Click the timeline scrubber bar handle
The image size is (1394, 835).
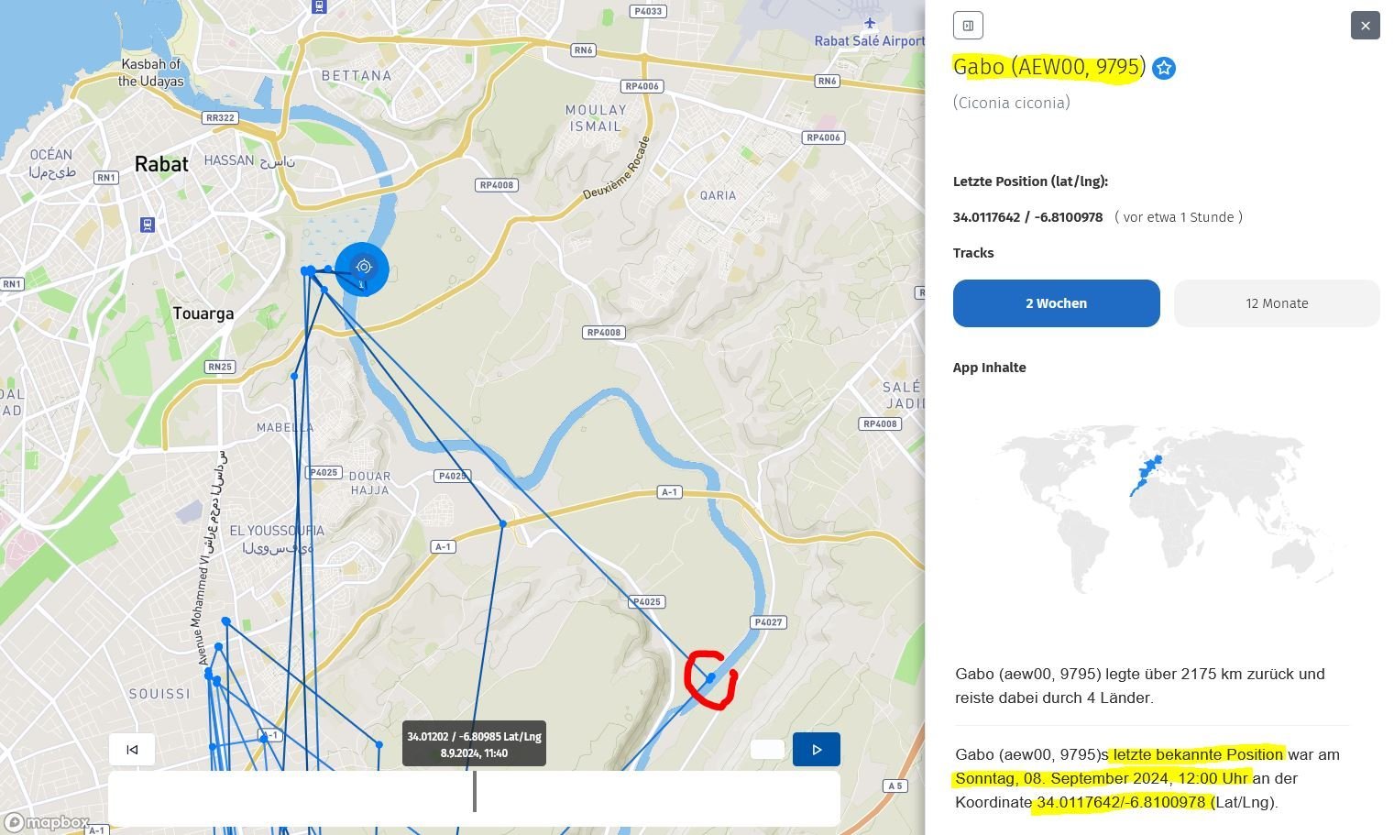pos(474,792)
